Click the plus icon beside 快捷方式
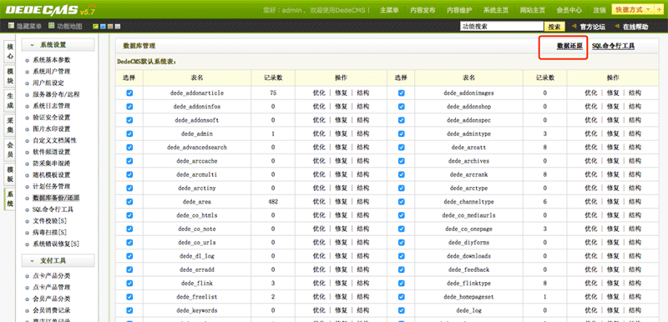The height and width of the screenshot is (322, 668). 660,10
